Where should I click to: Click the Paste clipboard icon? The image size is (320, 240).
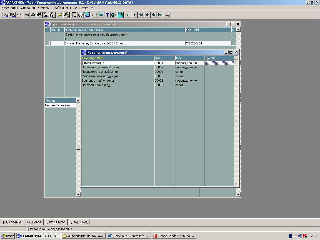click(12, 15)
